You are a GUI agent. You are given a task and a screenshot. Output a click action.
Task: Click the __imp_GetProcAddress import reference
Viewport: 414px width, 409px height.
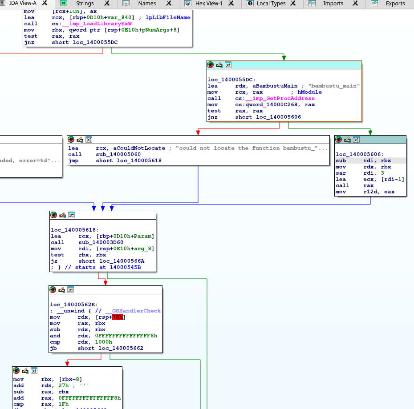tap(280, 98)
